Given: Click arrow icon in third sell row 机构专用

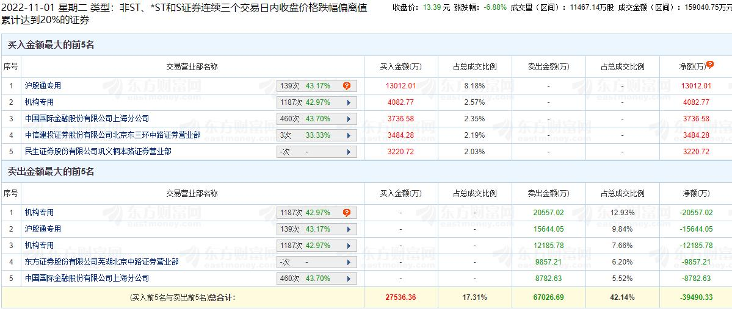Looking at the screenshot, I should coord(348,246).
